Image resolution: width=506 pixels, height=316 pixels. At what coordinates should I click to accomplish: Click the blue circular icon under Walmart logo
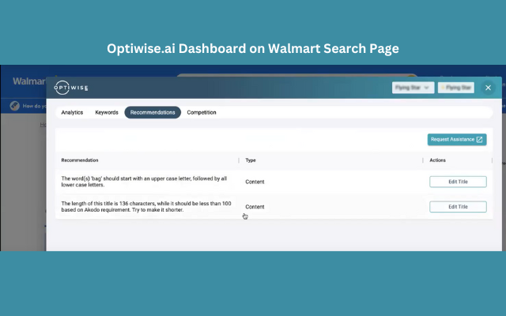pos(14,106)
